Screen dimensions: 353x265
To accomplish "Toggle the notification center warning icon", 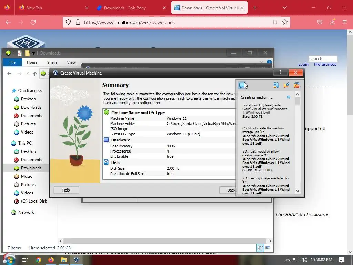I will (242, 85).
